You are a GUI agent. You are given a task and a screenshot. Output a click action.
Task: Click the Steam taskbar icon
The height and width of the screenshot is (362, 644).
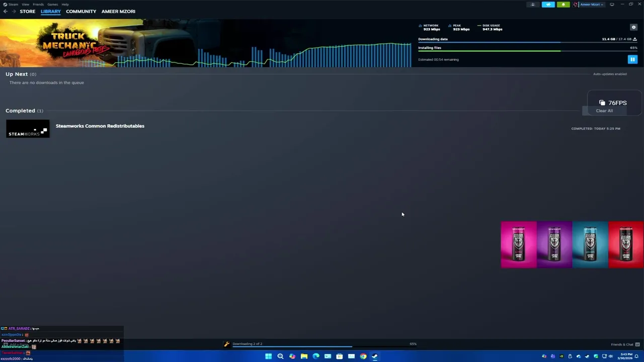coord(375,356)
